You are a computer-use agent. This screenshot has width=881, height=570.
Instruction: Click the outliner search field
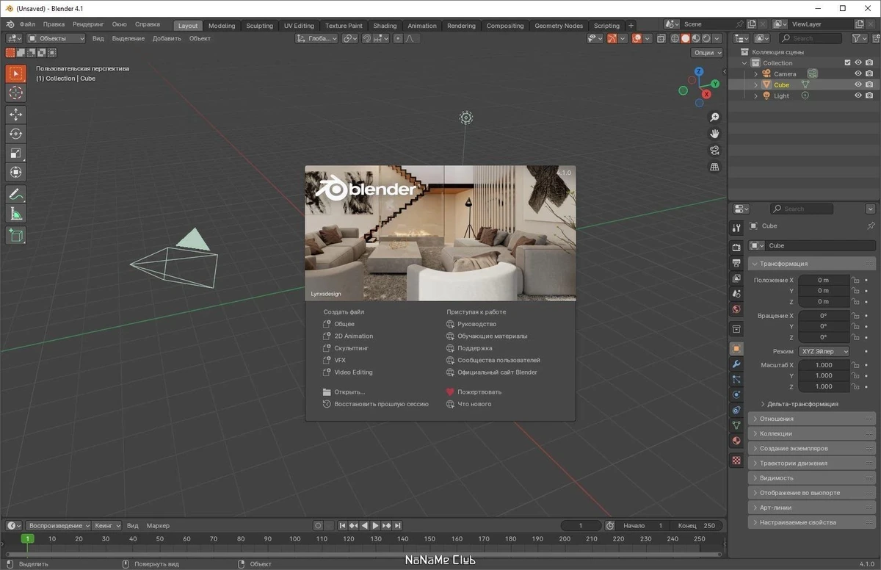(812, 38)
